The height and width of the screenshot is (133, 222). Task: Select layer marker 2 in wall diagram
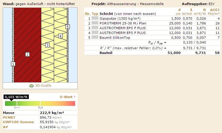(x=27, y=54)
